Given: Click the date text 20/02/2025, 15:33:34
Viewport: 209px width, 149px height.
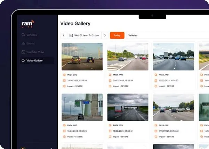Looking at the screenshot, I should coord(123,81).
